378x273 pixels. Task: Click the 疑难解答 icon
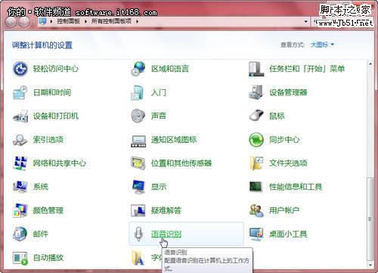tap(138, 210)
